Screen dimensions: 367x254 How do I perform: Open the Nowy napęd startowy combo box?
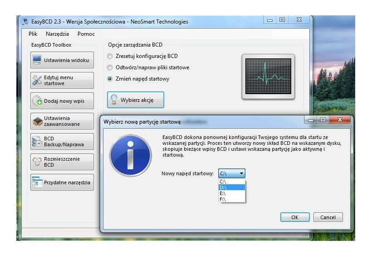[x=232, y=173]
